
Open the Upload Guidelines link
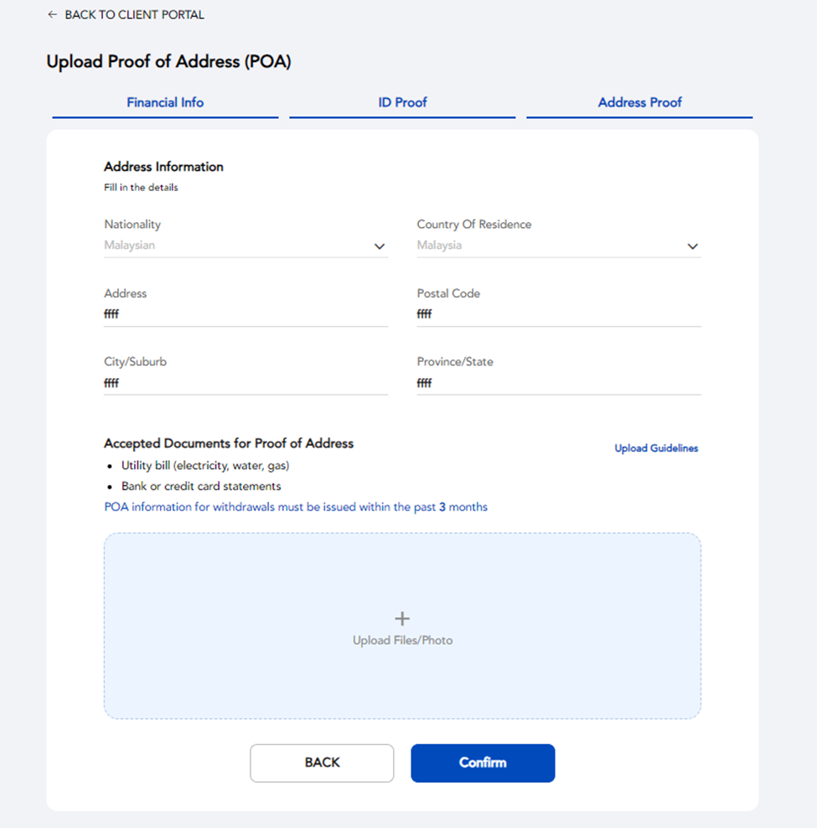[656, 448]
